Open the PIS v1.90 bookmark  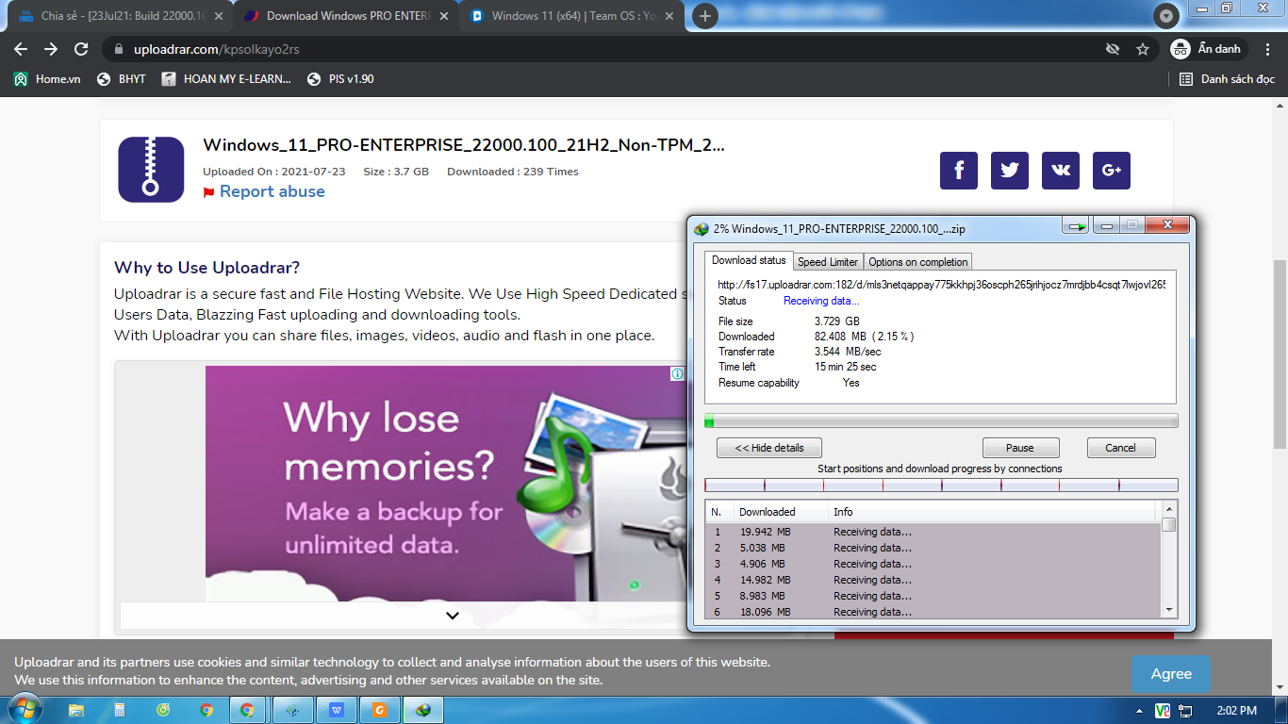point(340,79)
